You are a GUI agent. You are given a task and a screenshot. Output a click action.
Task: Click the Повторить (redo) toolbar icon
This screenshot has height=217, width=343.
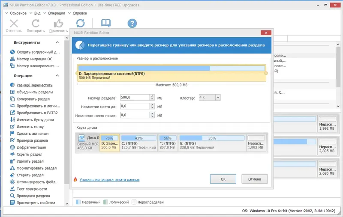36,24
